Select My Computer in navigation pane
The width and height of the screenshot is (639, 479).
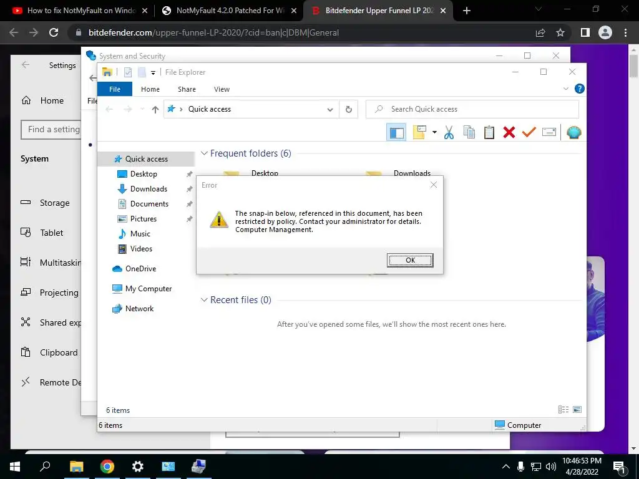coord(149,289)
